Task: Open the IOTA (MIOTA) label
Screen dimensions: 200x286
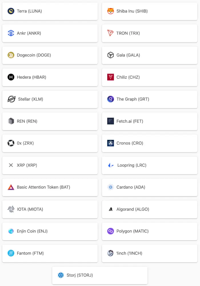Action: coord(30,209)
